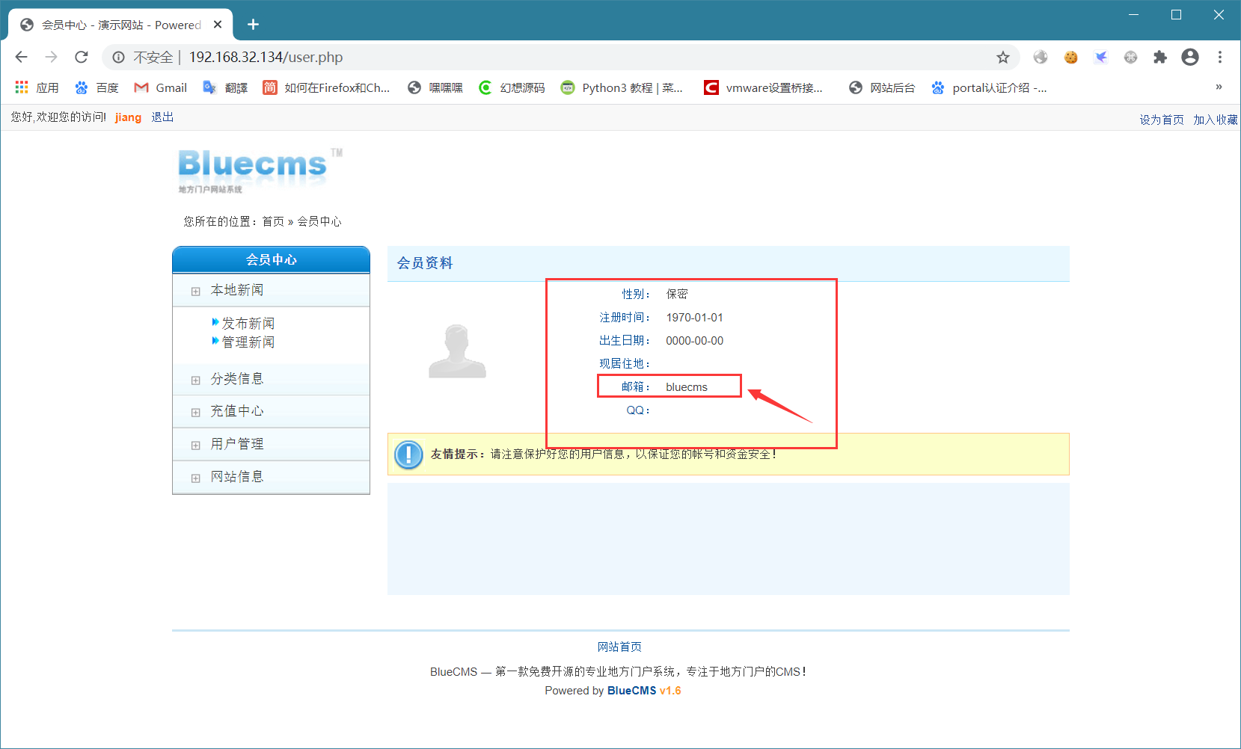Go back with the browser back arrow

21,57
